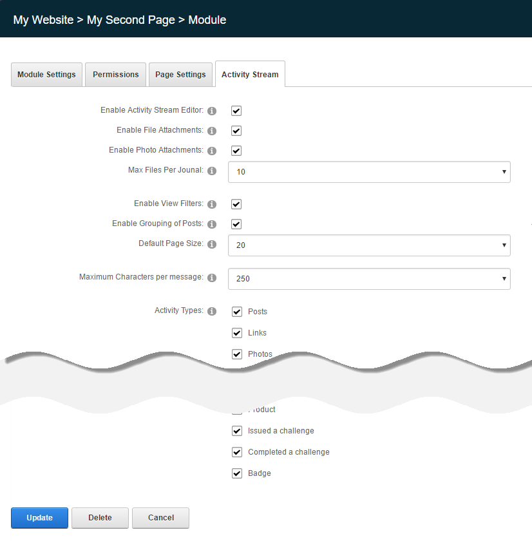Click info icon for Enable Grouping of Posts
Image resolution: width=532 pixels, height=541 pixels.
click(x=212, y=225)
